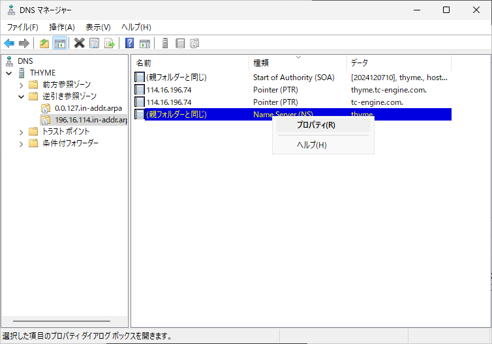The width and height of the screenshot is (492, 344).
Task: Minimize the DNS マネージャー window
Action: pyautogui.click(x=417, y=10)
